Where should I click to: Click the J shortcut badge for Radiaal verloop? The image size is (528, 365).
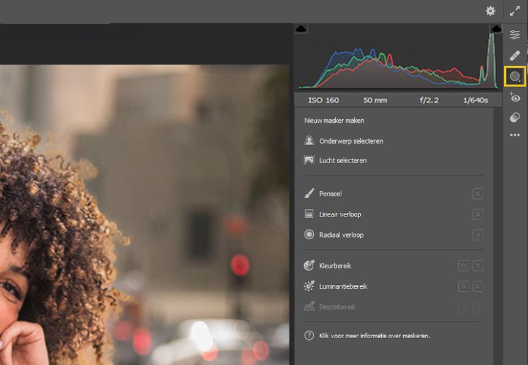[478, 235]
